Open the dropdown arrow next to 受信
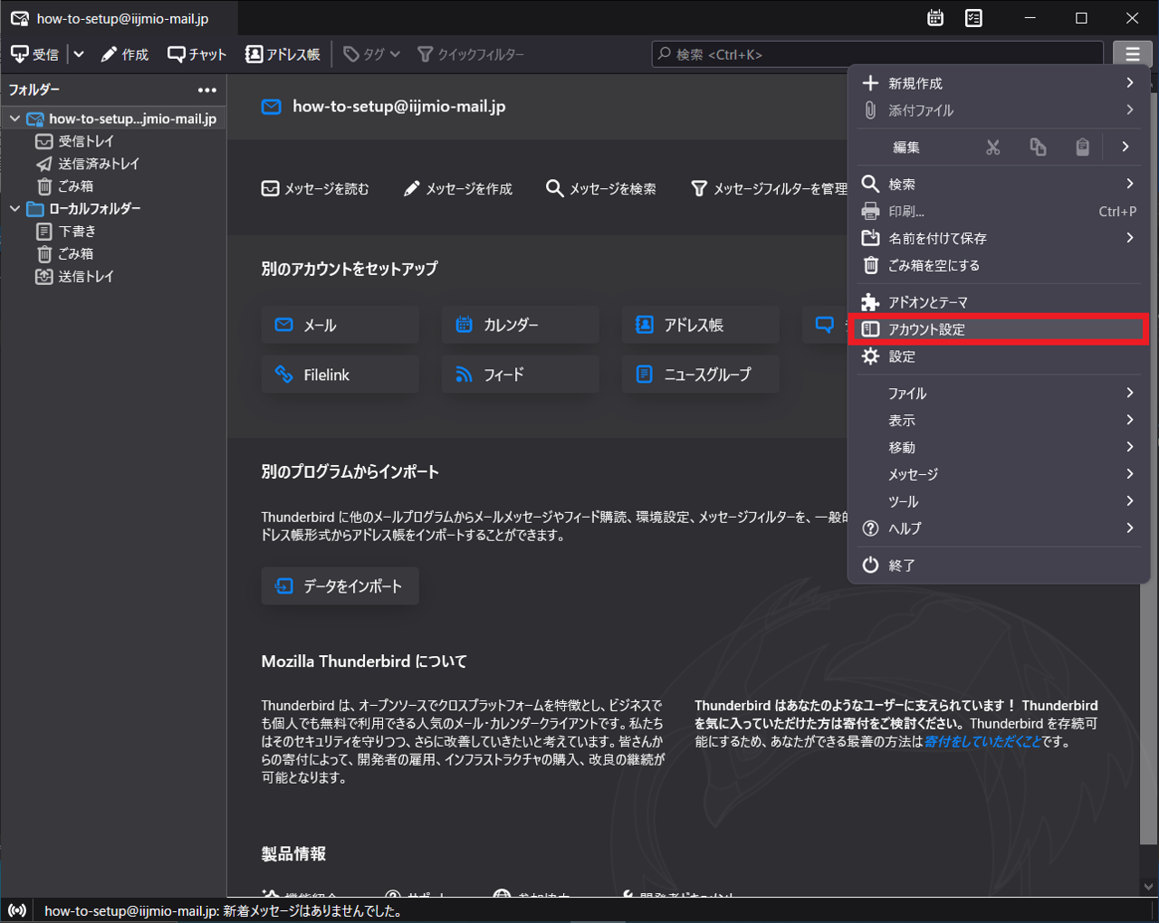 pyautogui.click(x=79, y=54)
